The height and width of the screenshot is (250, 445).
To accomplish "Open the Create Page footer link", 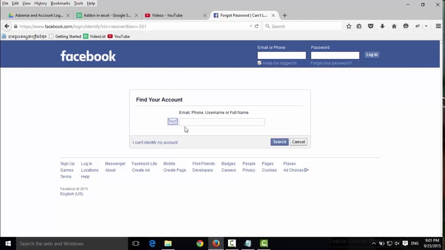I will click(175, 170).
